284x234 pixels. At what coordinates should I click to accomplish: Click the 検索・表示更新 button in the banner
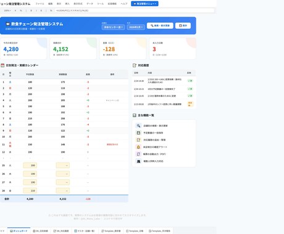pyautogui.click(x=160, y=26)
